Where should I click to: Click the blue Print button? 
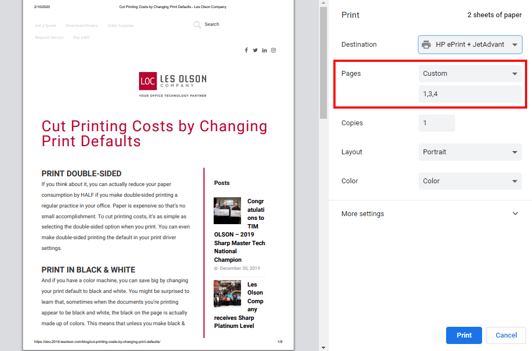pyautogui.click(x=464, y=335)
